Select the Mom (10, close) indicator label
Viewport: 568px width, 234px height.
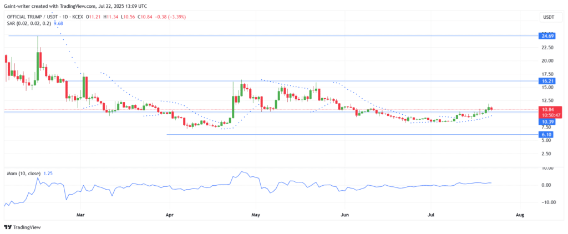[x=24, y=174]
